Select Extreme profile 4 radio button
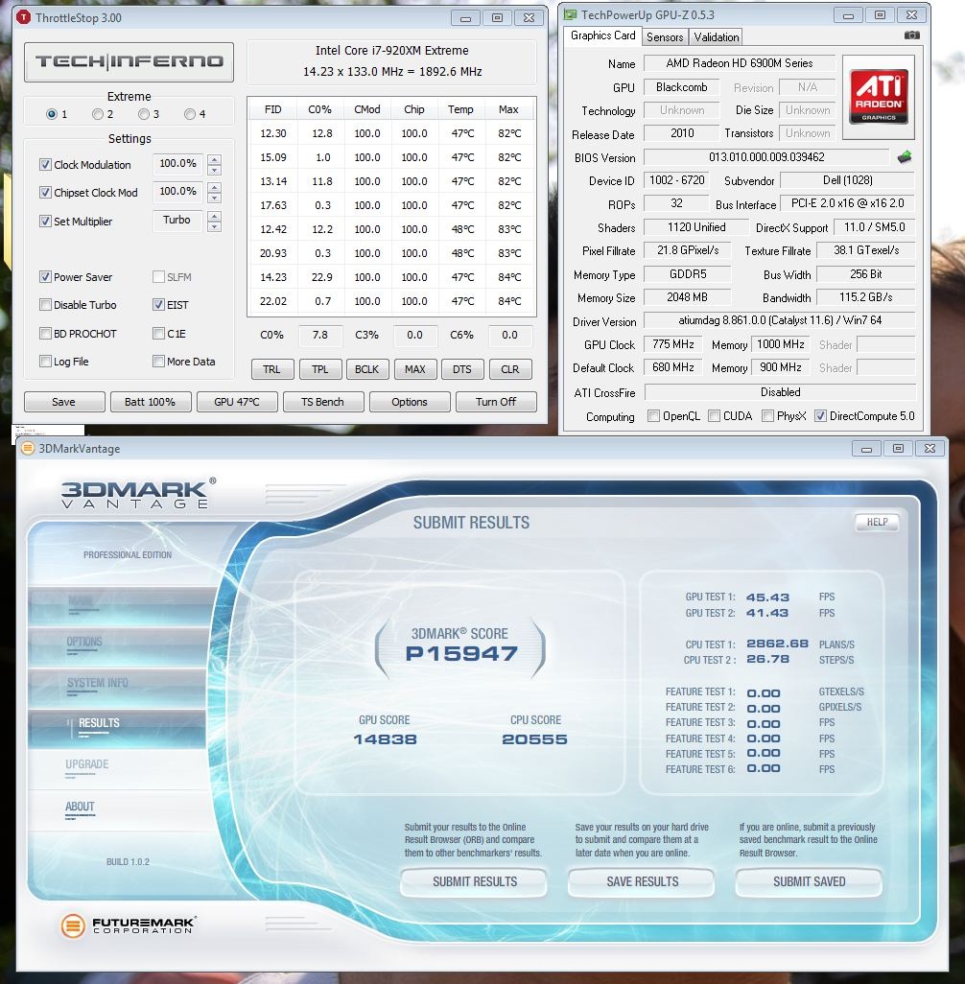 click(x=190, y=114)
